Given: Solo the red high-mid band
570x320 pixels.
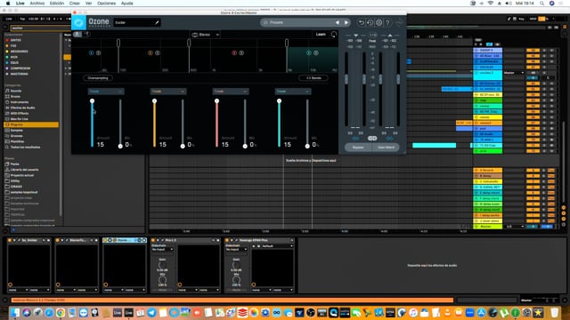Looking at the screenshot, I should tap(241, 53).
